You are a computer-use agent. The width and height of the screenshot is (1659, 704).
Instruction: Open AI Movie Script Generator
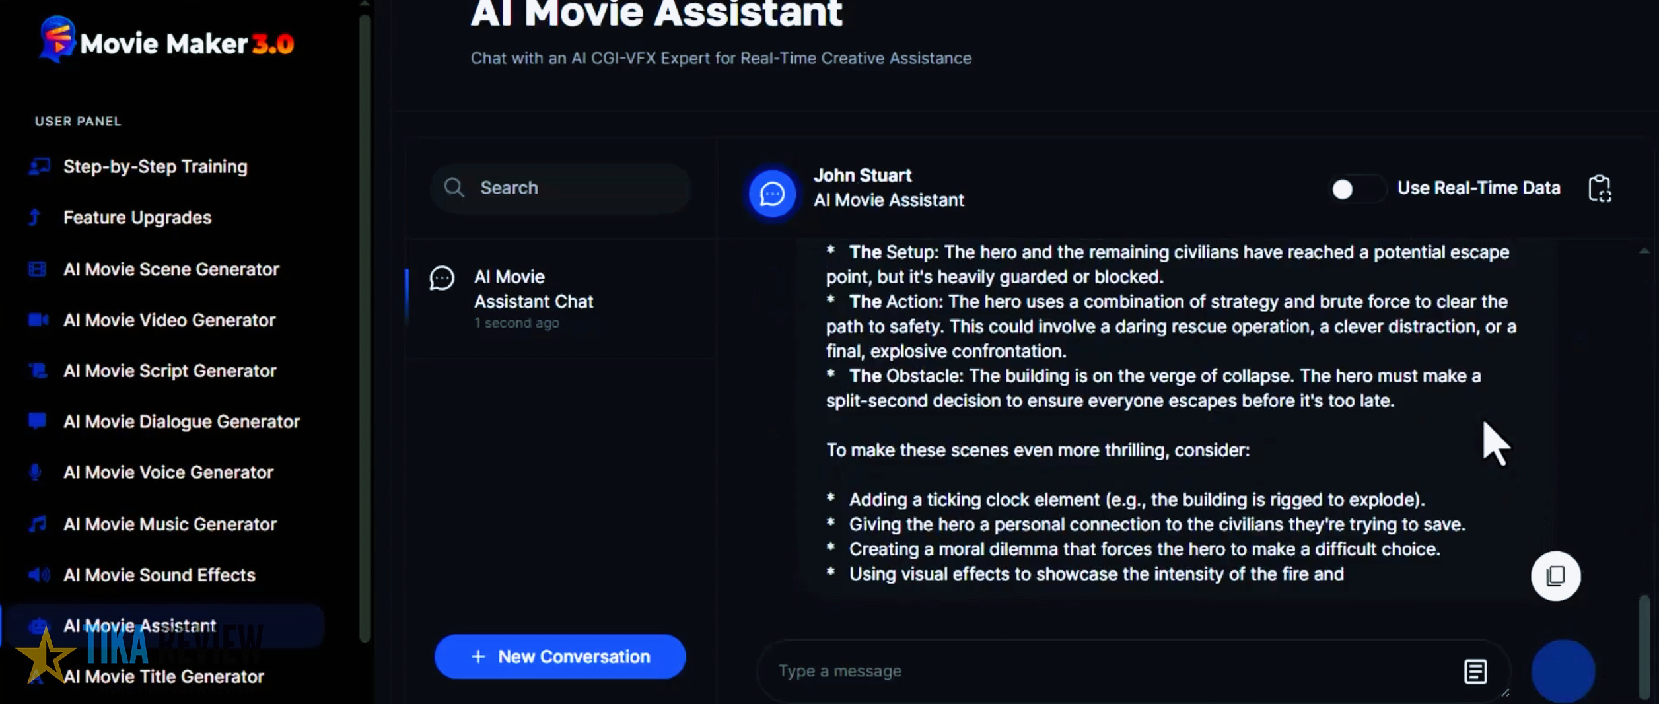coord(170,371)
